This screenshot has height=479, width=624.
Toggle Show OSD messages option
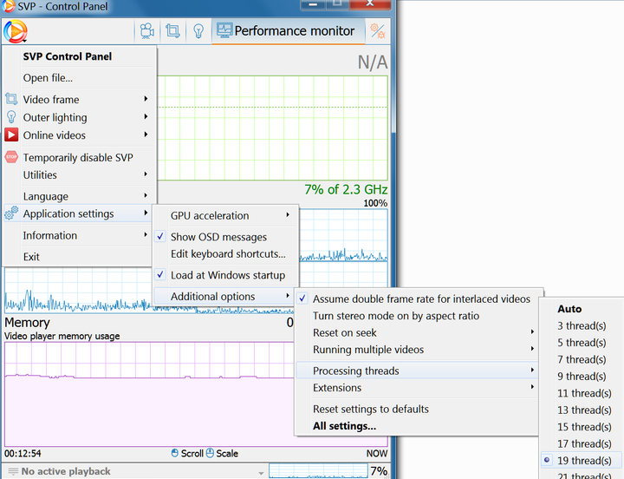(x=218, y=237)
